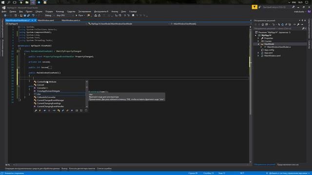Click the Navigate Backward toolbar icon
312x175 pixels.
click(x=5, y=16)
